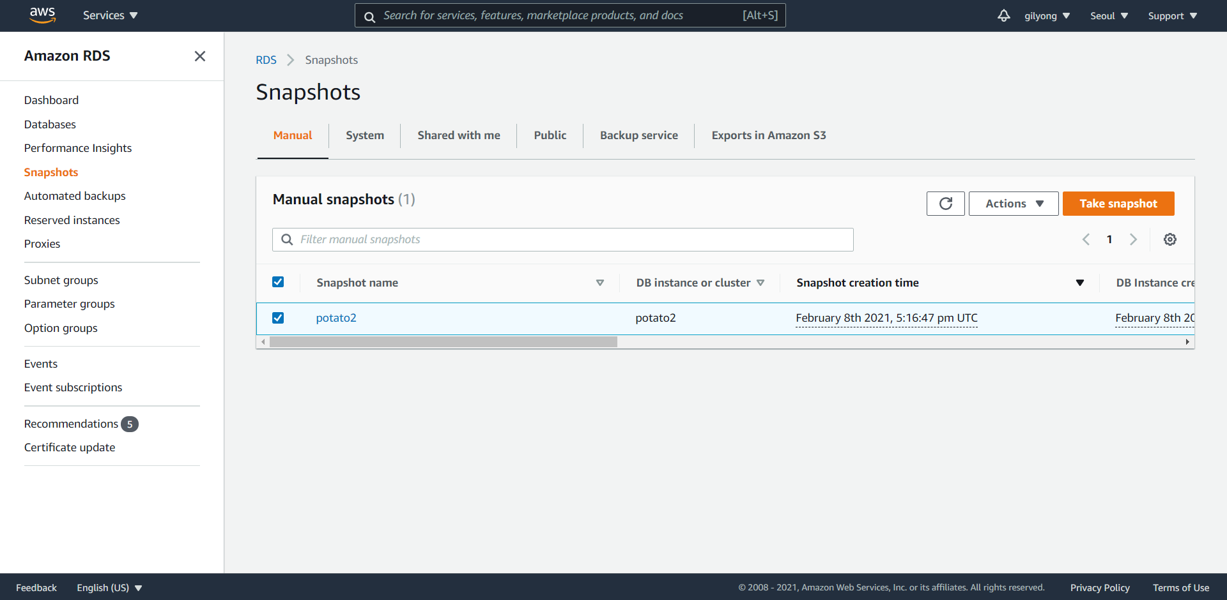Viewport: 1227px width, 600px height.
Task: Click the Feedback button
Action: 36,588
